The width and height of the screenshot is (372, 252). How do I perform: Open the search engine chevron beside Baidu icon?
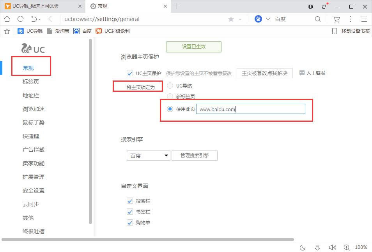tap(268, 19)
